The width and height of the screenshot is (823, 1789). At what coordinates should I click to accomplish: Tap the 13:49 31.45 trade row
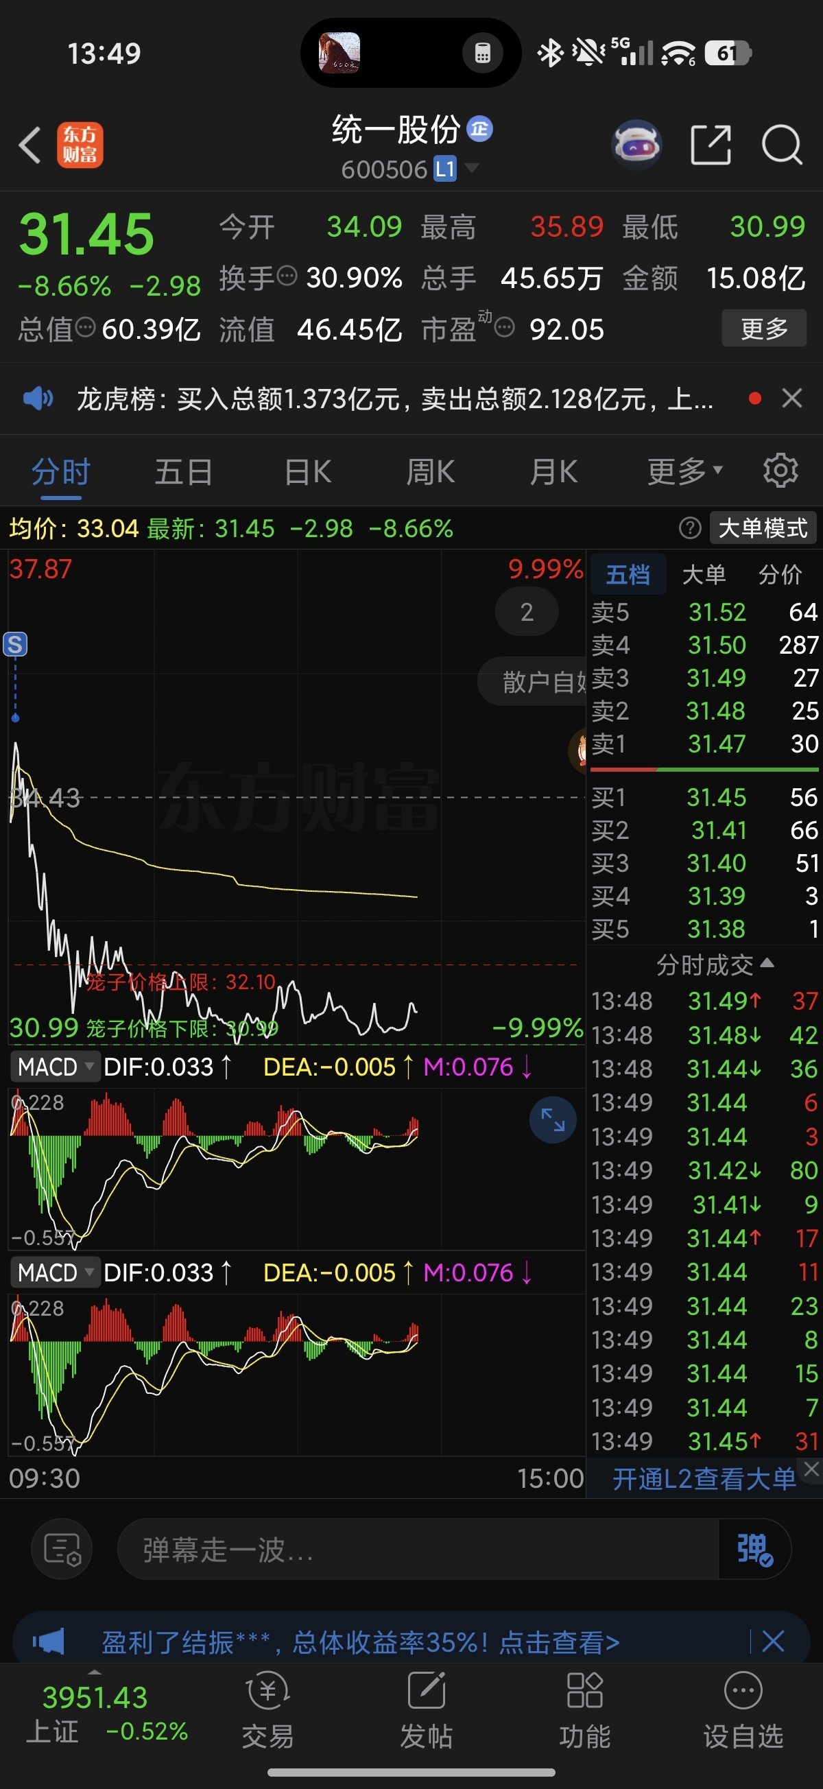click(704, 1441)
